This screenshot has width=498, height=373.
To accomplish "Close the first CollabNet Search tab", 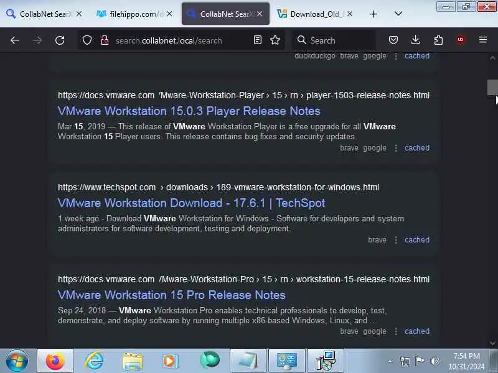I will [x=79, y=14].
